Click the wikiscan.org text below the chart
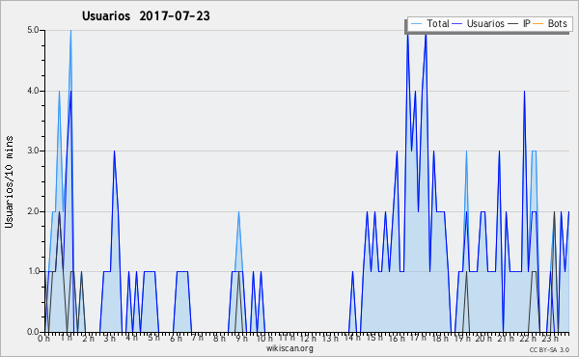This screenshot has width=579, height=357. pos(289,348)
